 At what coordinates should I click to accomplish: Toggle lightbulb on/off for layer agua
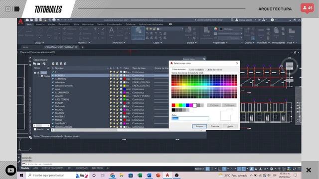click(111, 89)
